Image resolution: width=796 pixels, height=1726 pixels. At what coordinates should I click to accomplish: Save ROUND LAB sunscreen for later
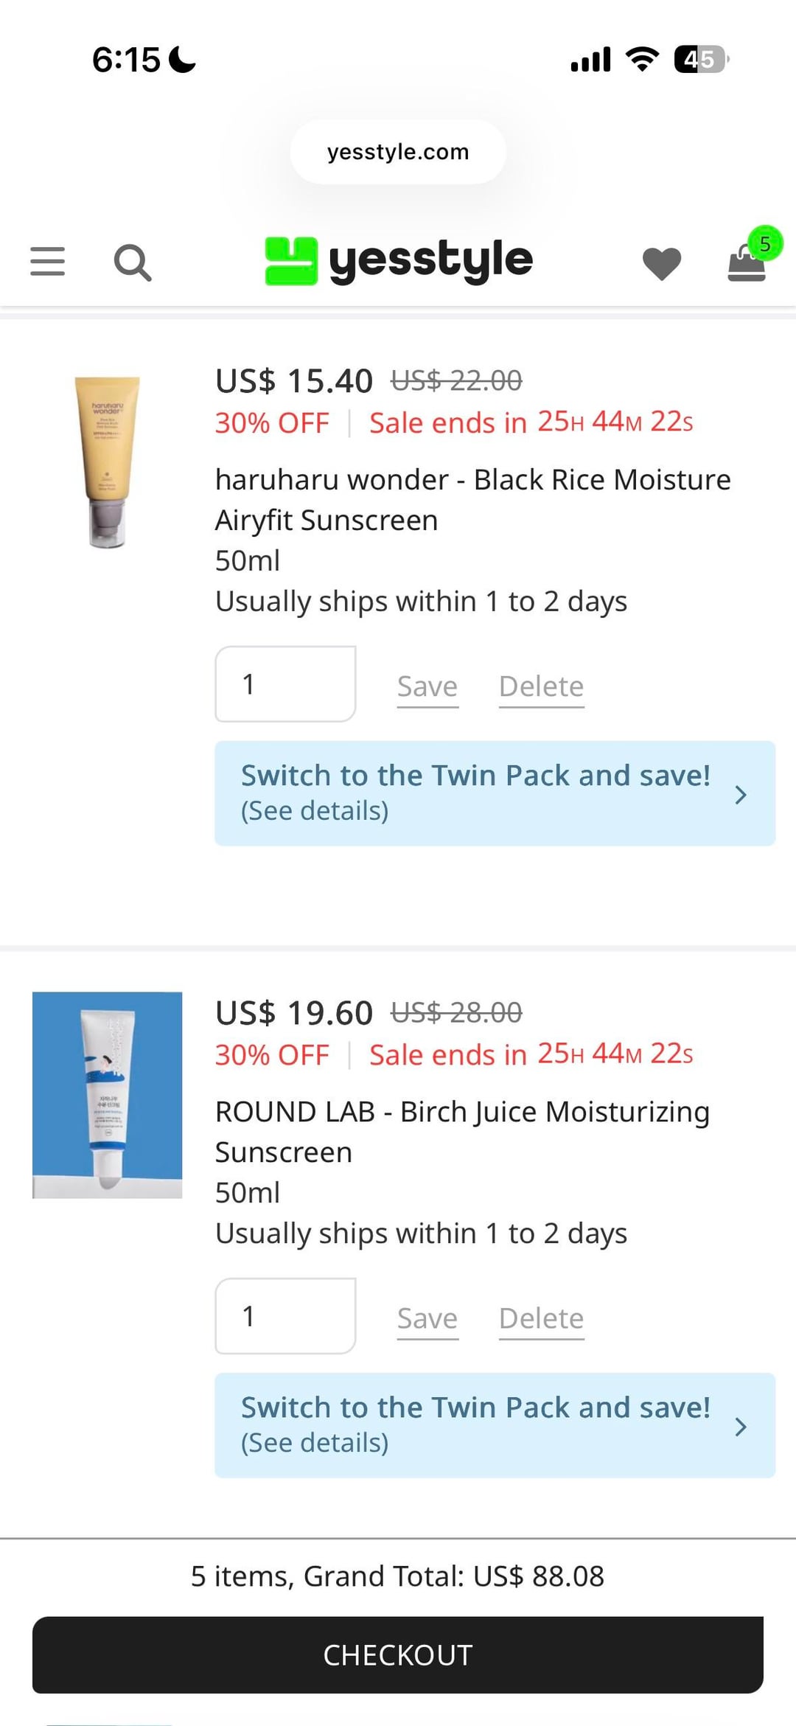pos(427,1318)
